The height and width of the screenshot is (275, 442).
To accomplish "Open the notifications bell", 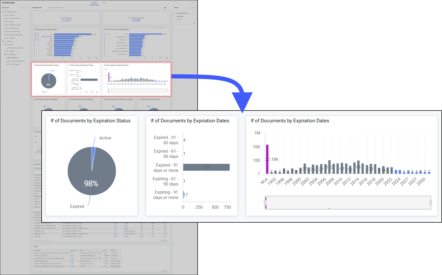I will click(190, 3).
